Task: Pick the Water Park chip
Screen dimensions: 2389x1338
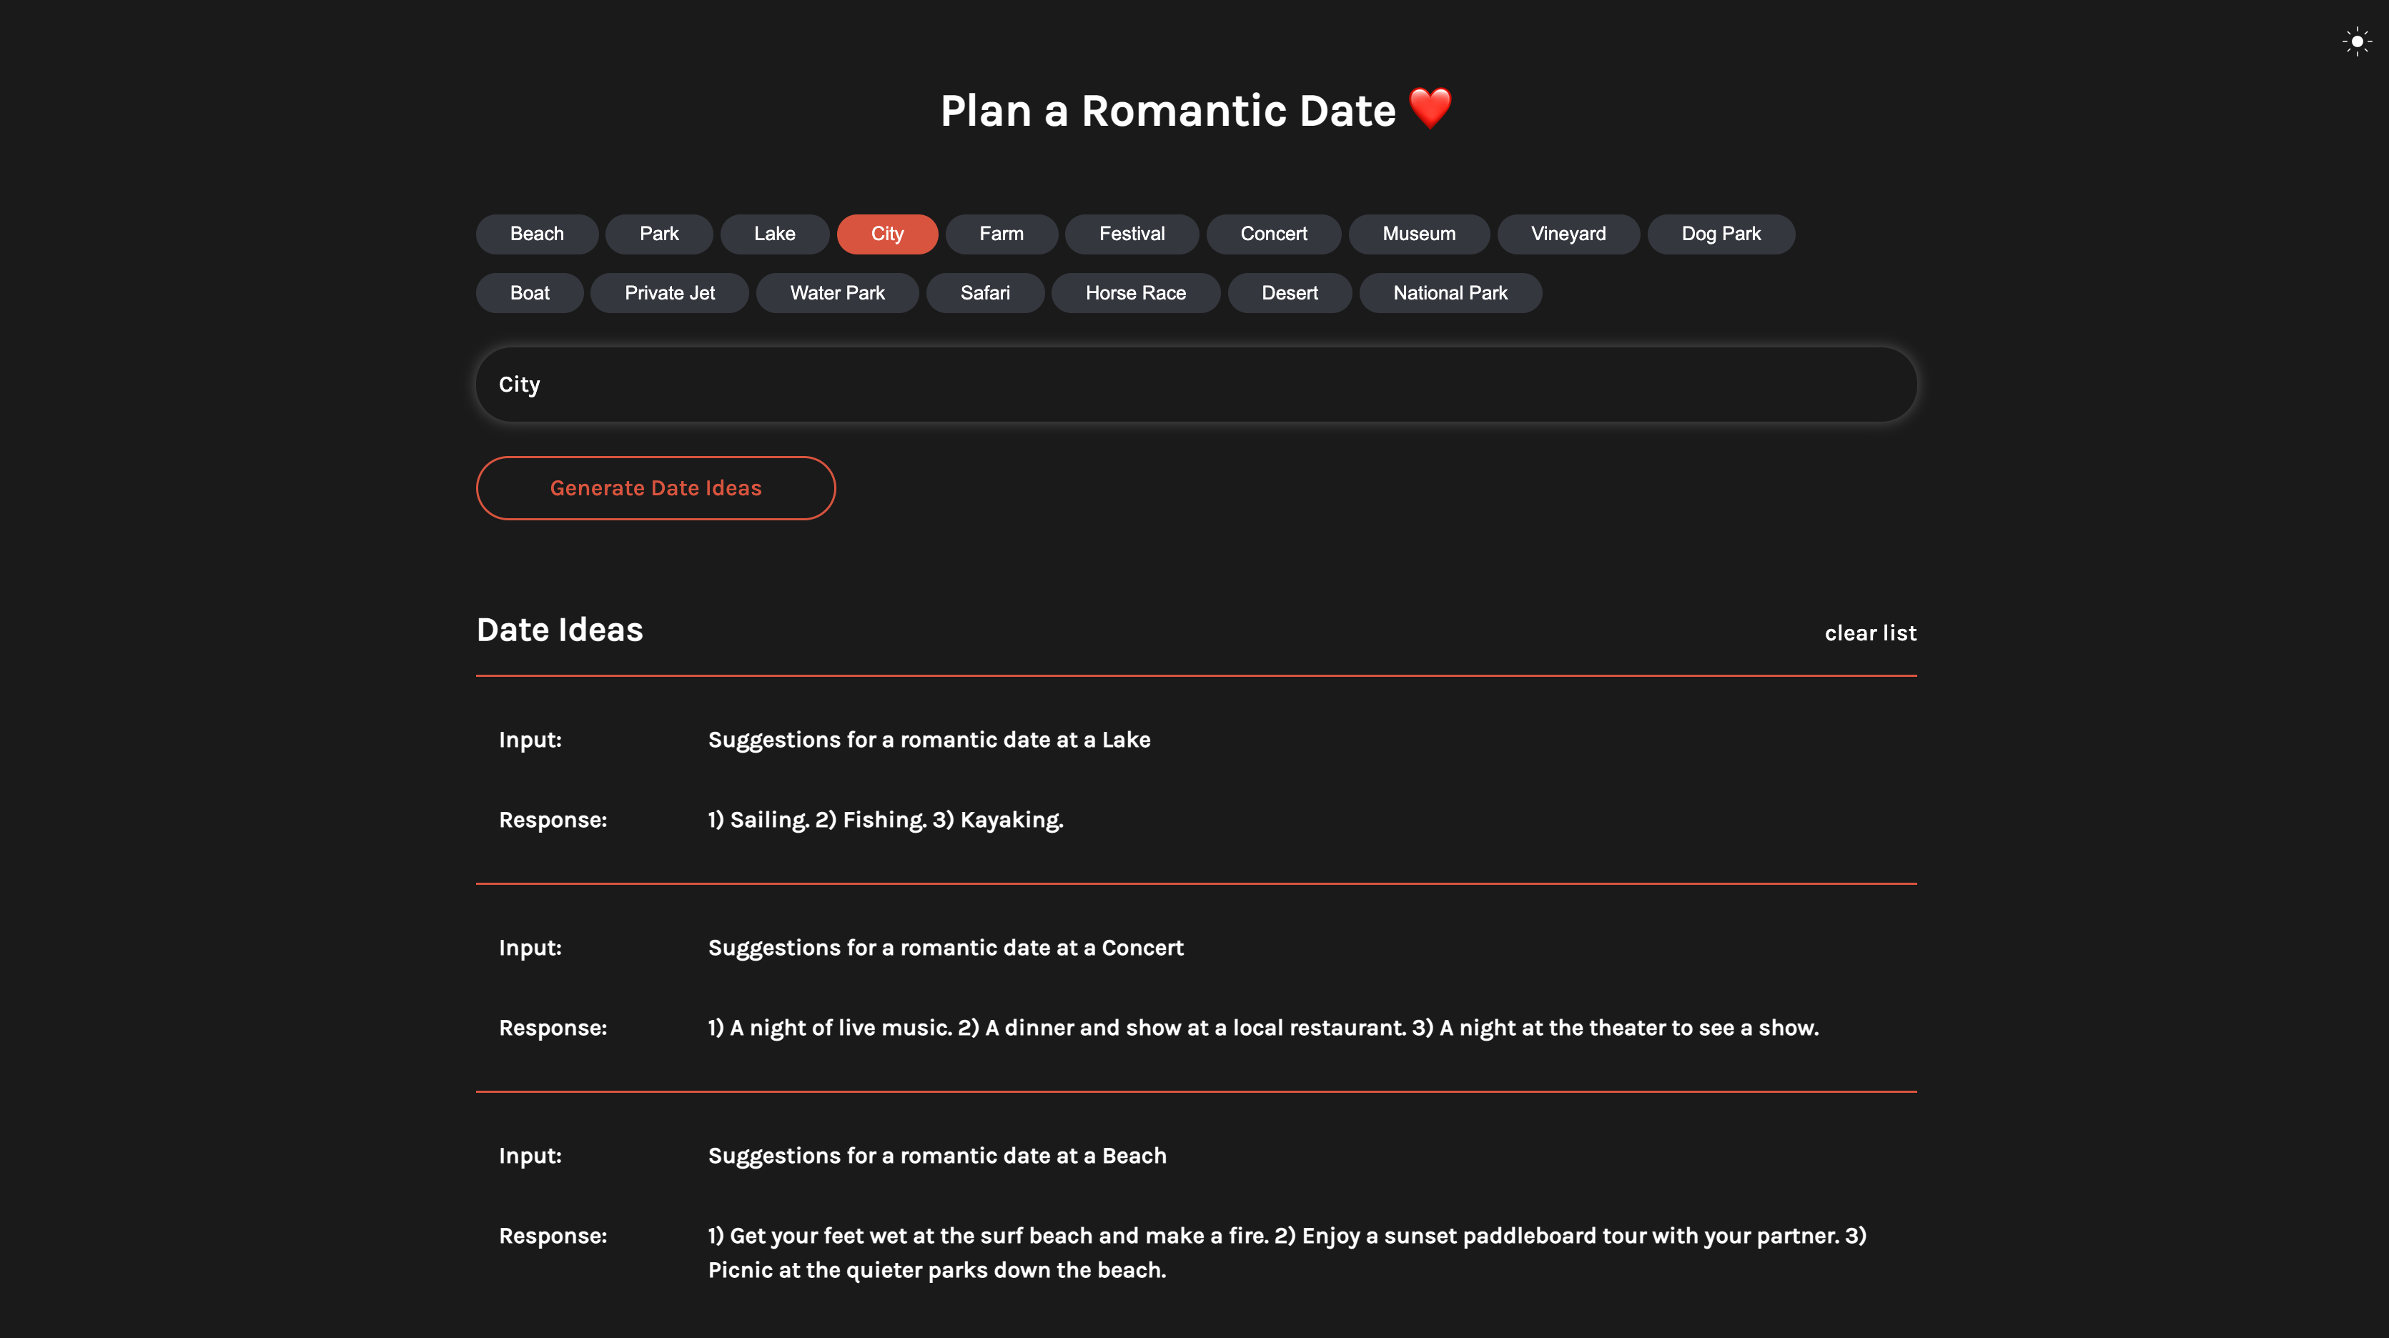Action: pyautogui.click(x=836, y=293)
